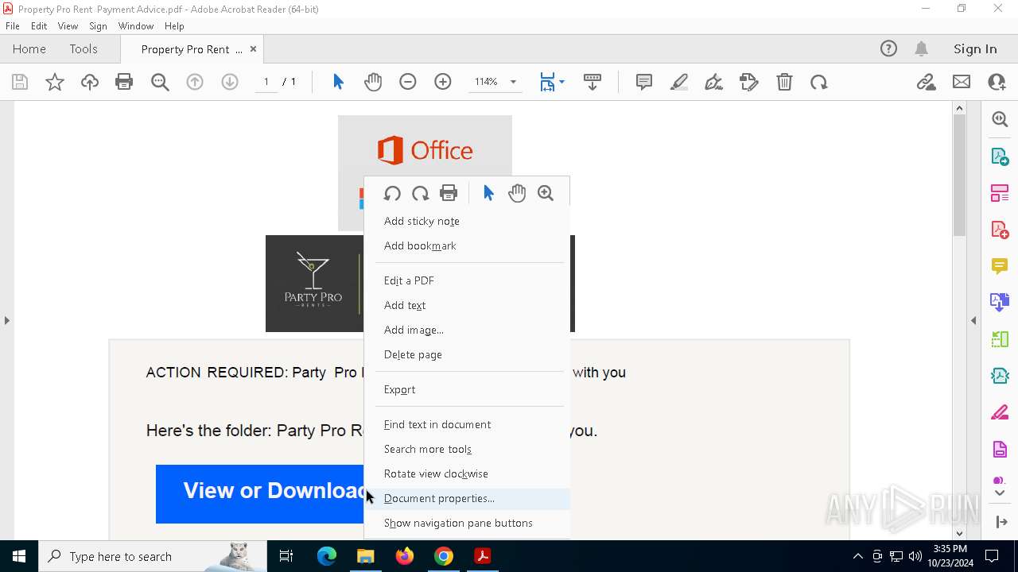1018x572 pixels.
Task: Open Firefox from the taskbar
Action: pos(405,556)
